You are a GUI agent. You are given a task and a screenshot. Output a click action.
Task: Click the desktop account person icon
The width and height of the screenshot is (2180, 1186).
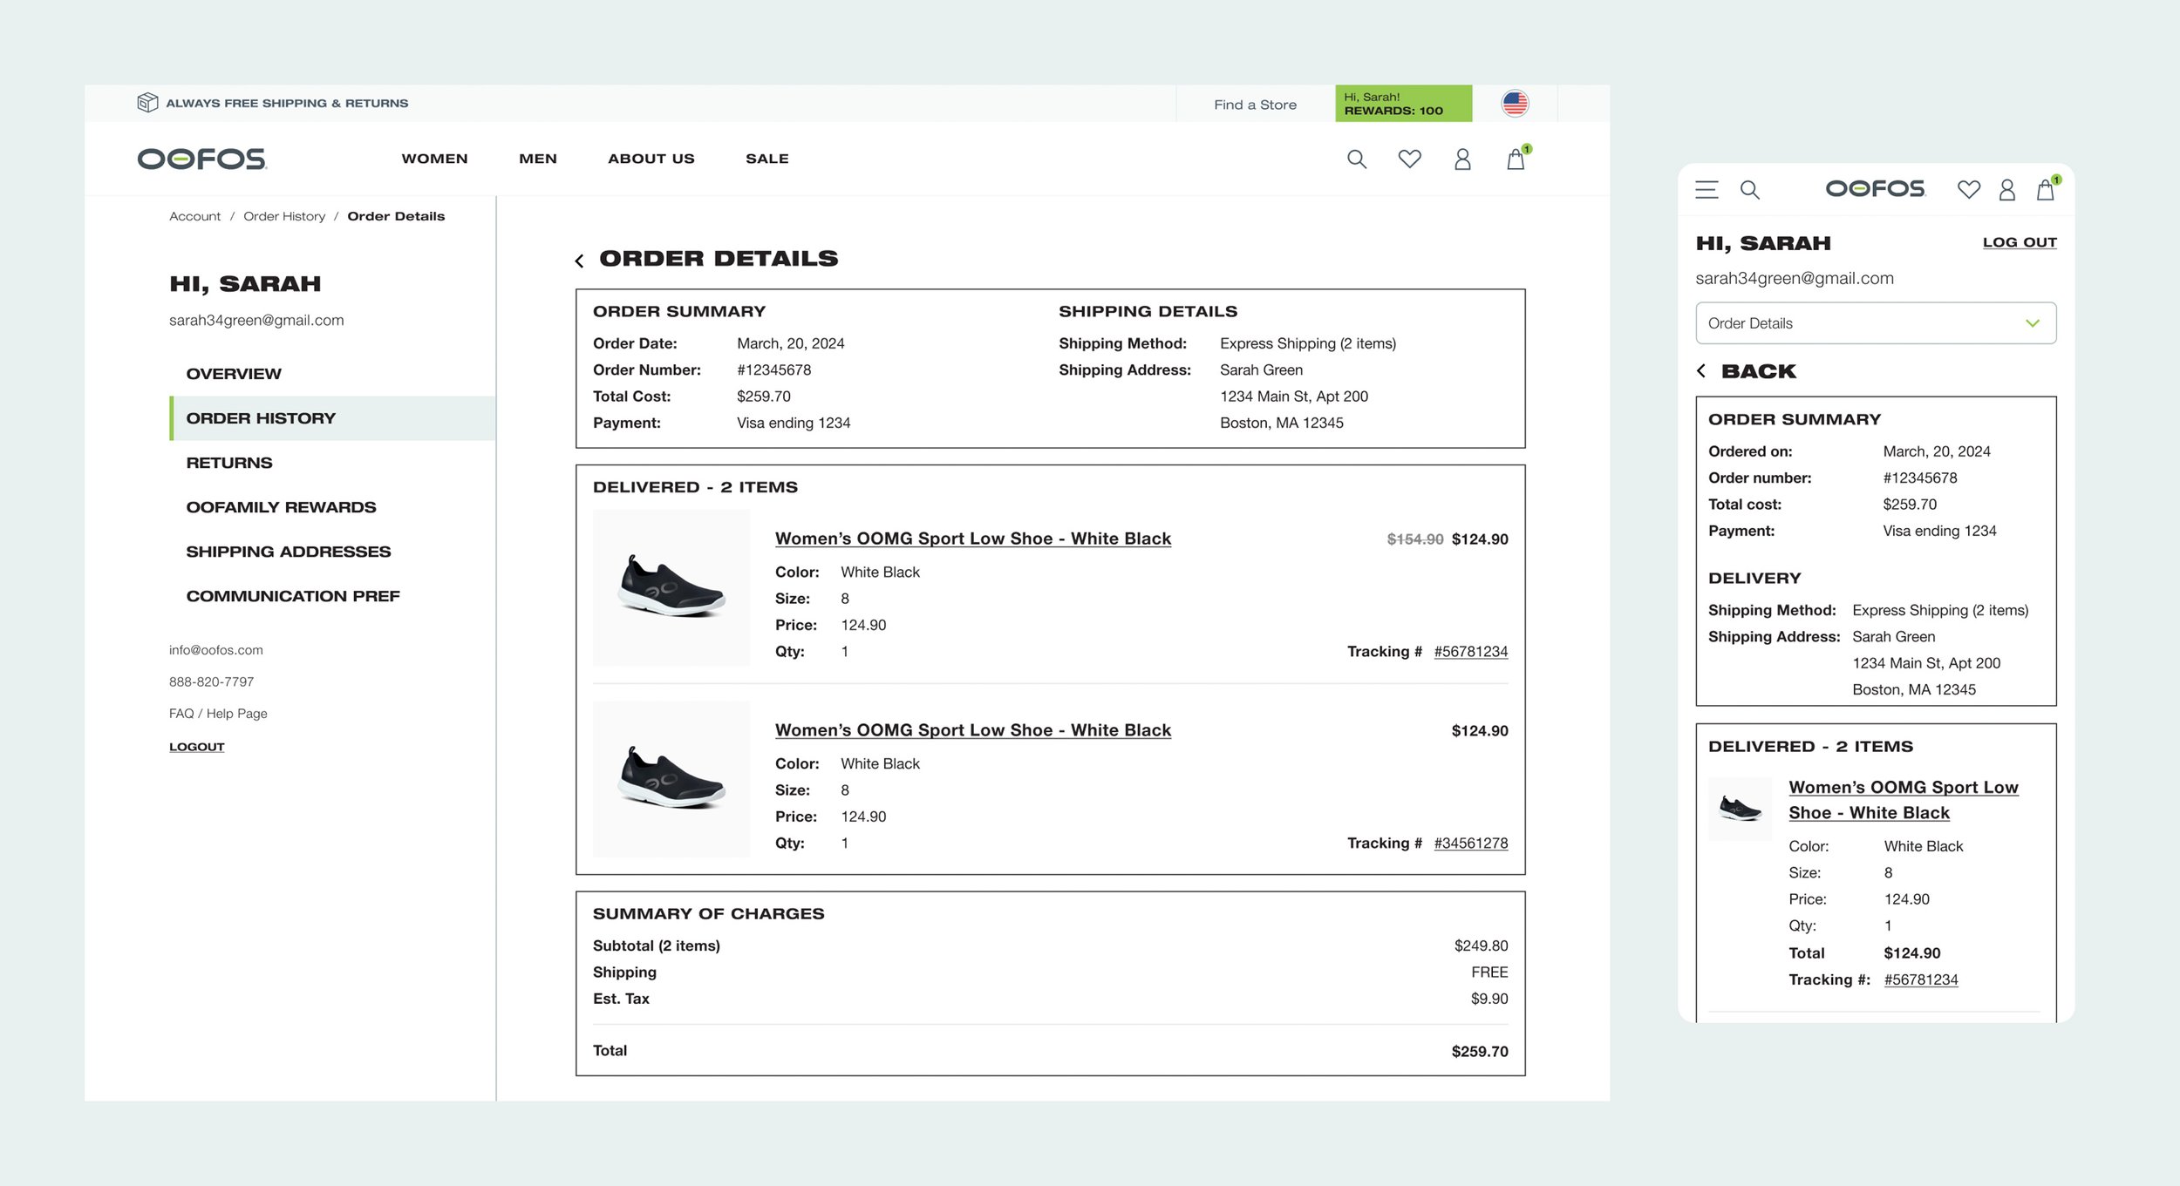pyautogui.click(x=1462, y=159)
